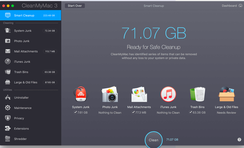Click the Uninstaller icon in sidebar
244x148 pixels.
8,98
